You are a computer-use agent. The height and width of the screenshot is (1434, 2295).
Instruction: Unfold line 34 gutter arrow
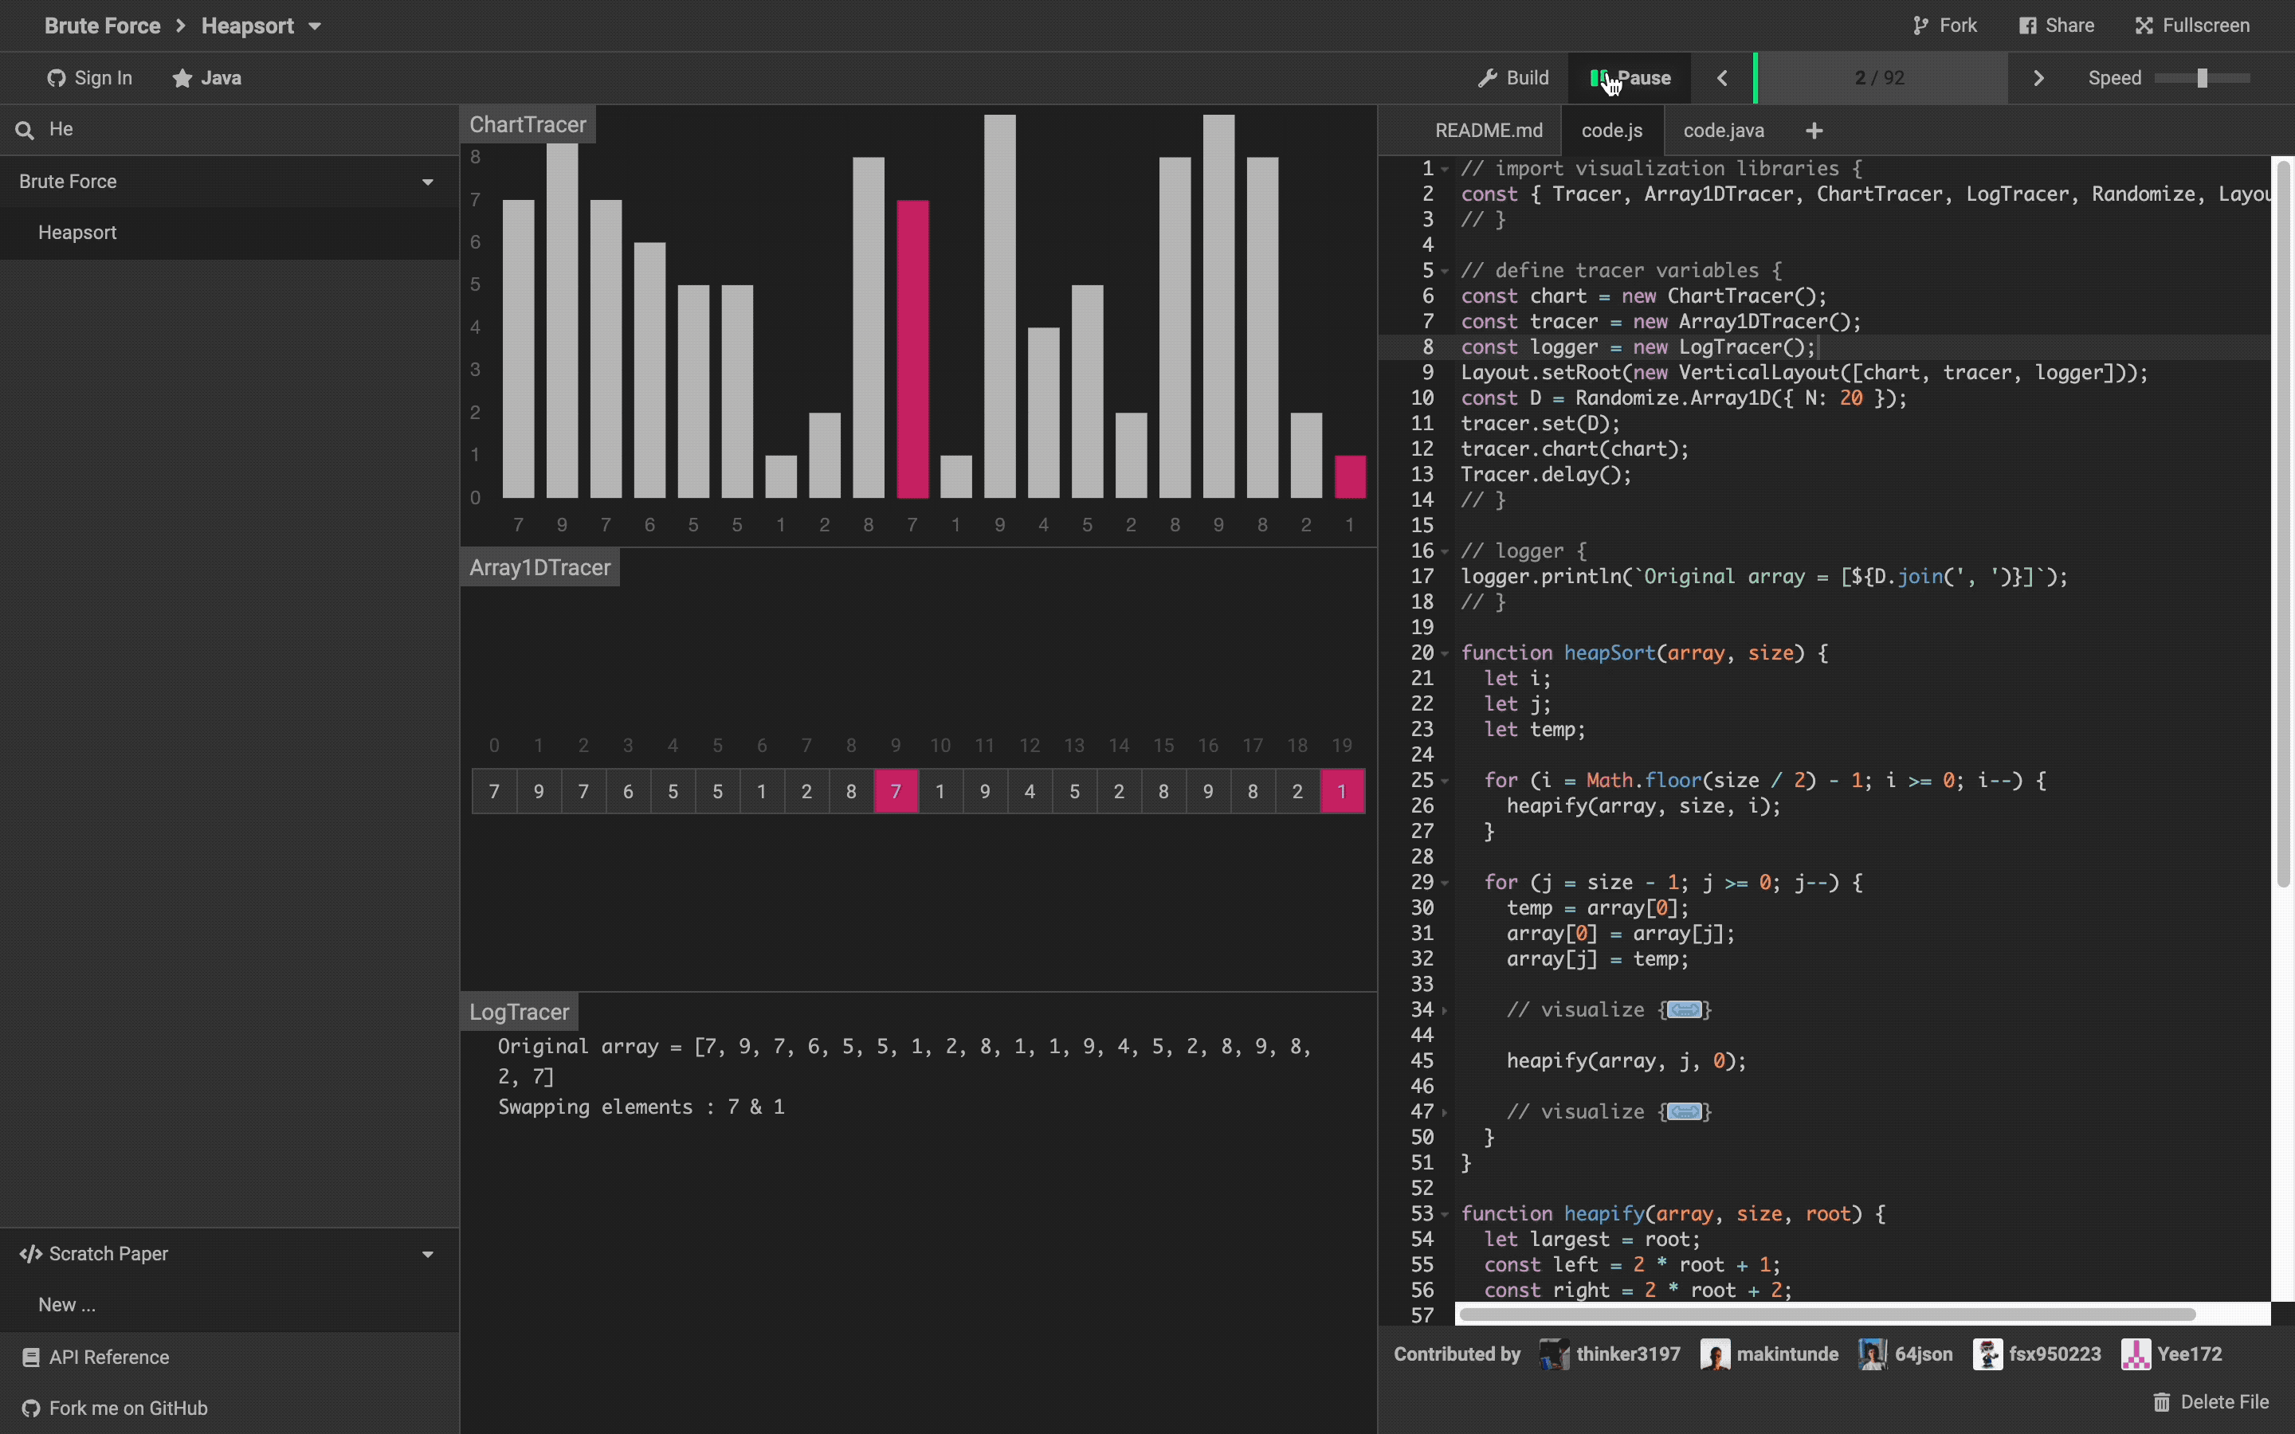pos(1444,1010)
